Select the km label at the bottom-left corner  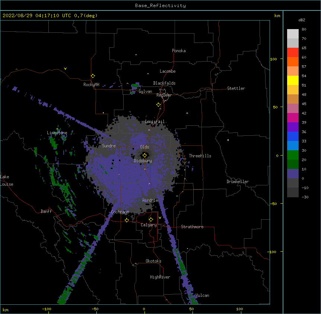(x=6, y=310)
